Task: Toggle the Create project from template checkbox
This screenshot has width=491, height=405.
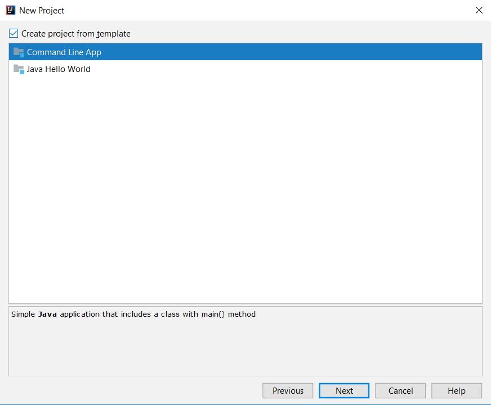Action: click(x=13, y=33)
